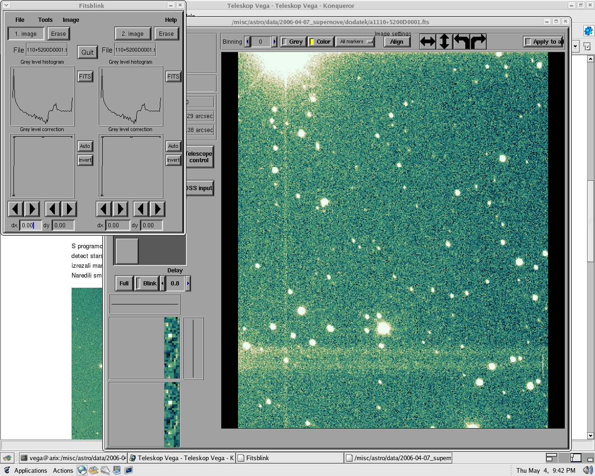Switch to Fitsblink taskbar entry
The image size is (595, 476).
tap(290, 458)
